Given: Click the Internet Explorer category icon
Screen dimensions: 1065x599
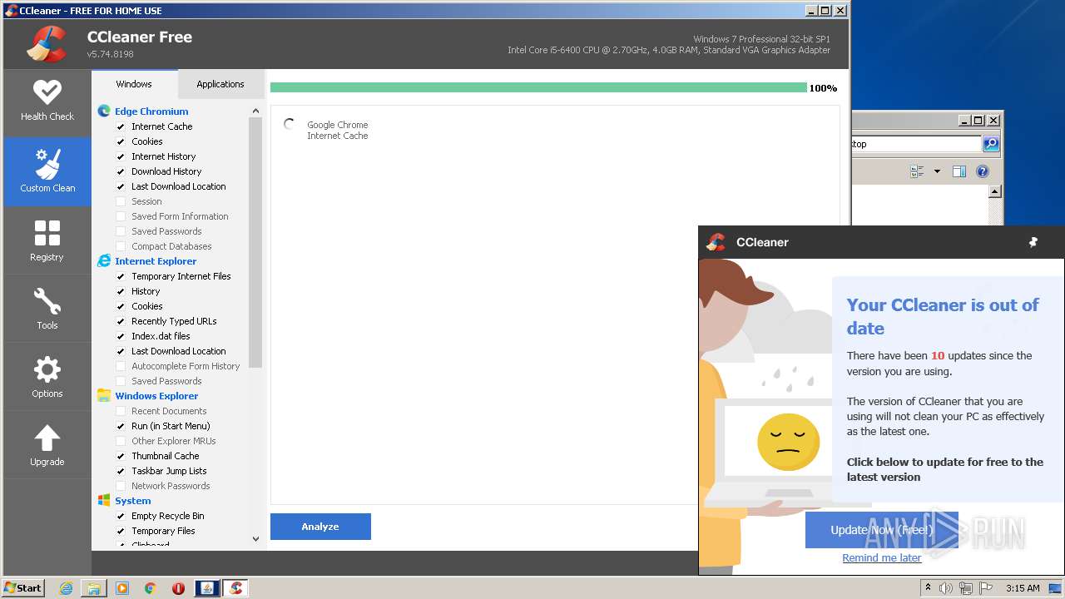Looking at the screenshot, I should tap(104, 260).
